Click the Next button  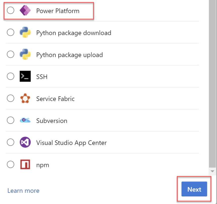[x=194, y=189]
